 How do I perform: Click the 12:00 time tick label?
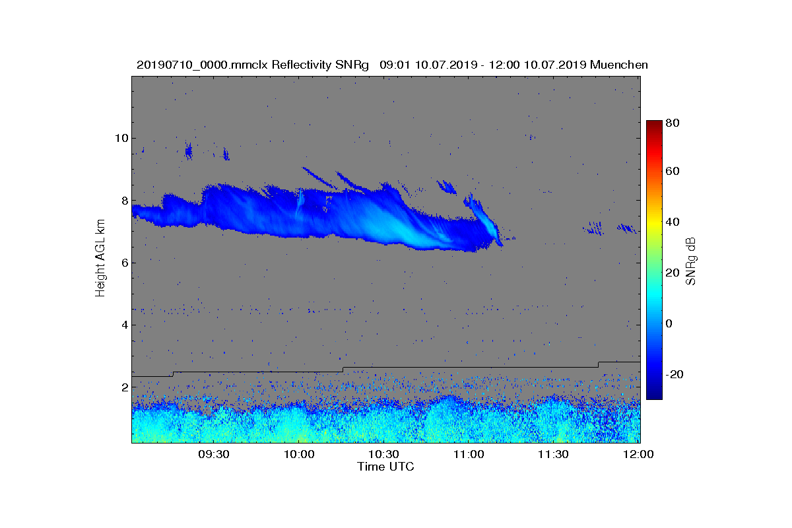pos(638,454)
